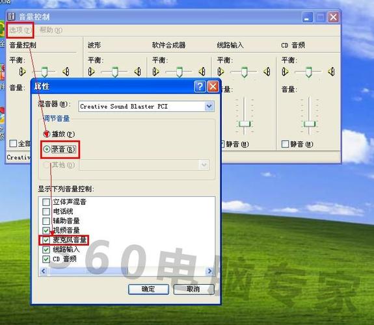
Task: Click the list's right scroll arrow
Action: [x=209, y=271]
